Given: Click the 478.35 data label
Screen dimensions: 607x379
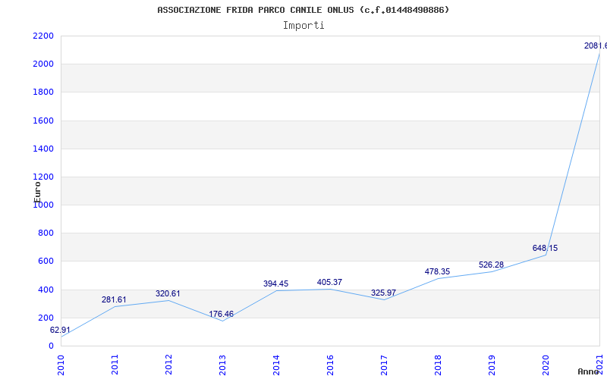Looking at the screenshot, I should [x=437, y=271].
